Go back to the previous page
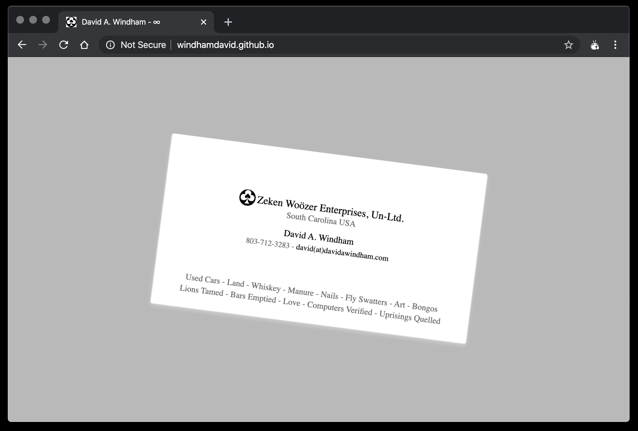 pos(22,45)
